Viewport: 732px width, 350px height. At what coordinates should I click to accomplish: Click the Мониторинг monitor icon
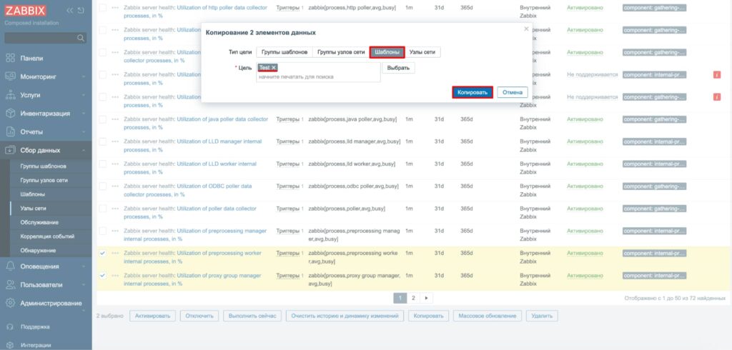[10, 76]
